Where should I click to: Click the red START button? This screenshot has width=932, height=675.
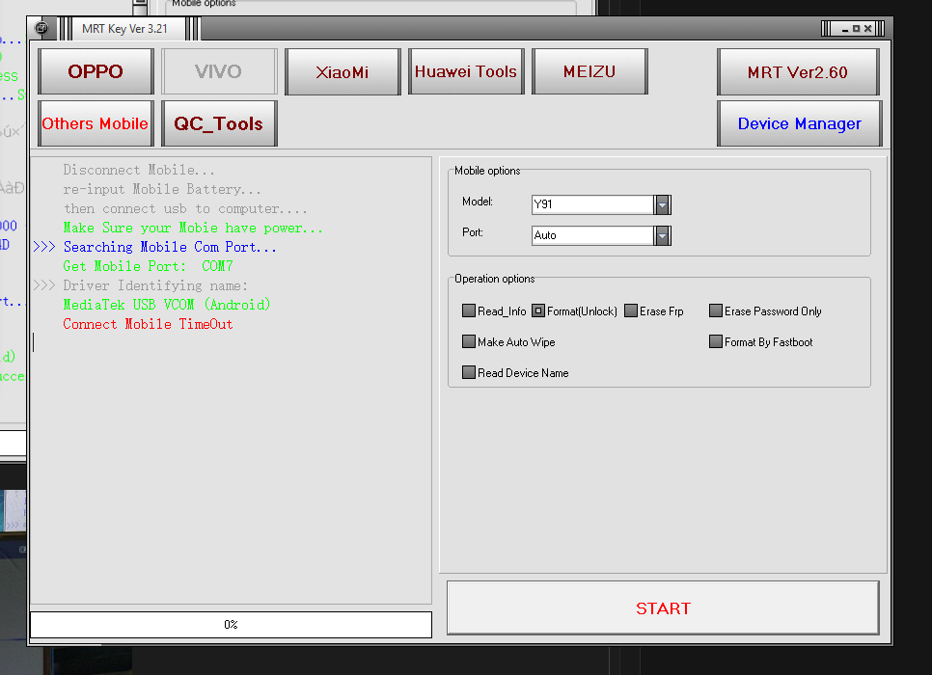coord(663,607)
